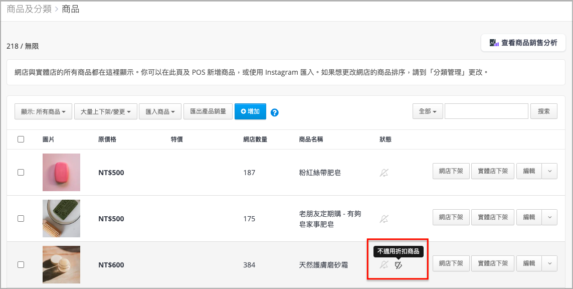Click the muted bell icon for 老朋友定期購
573x289 pixels.
(x=384, y=219)
